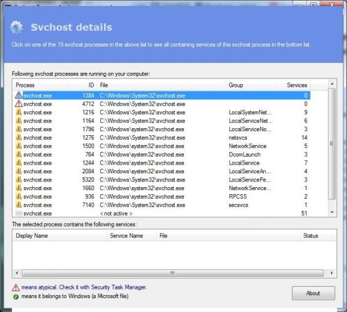
Task: Open the About dialog
Action: 313,293
